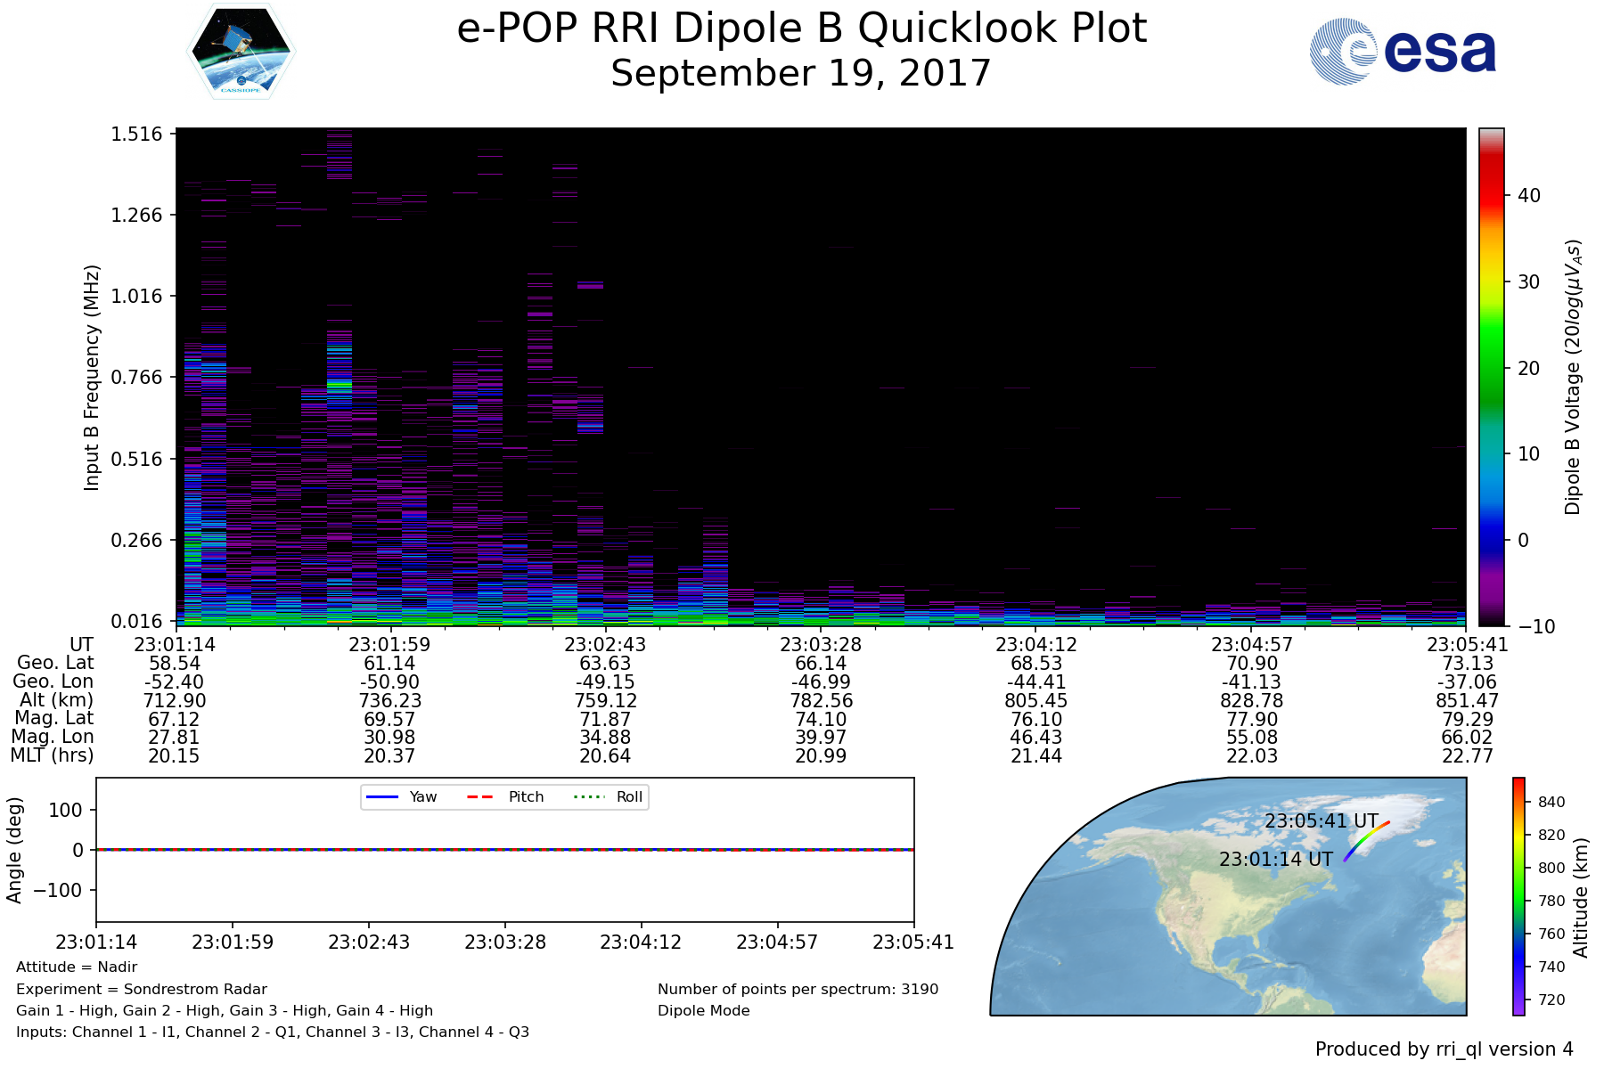Click the 23:01:14 UT label on the map
Screen dimensions: 1604x1069
pos(1275,859)
